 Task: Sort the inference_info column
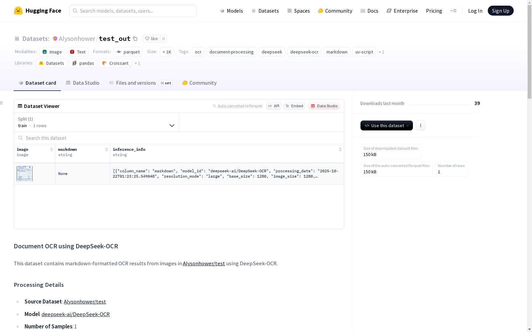340,149
